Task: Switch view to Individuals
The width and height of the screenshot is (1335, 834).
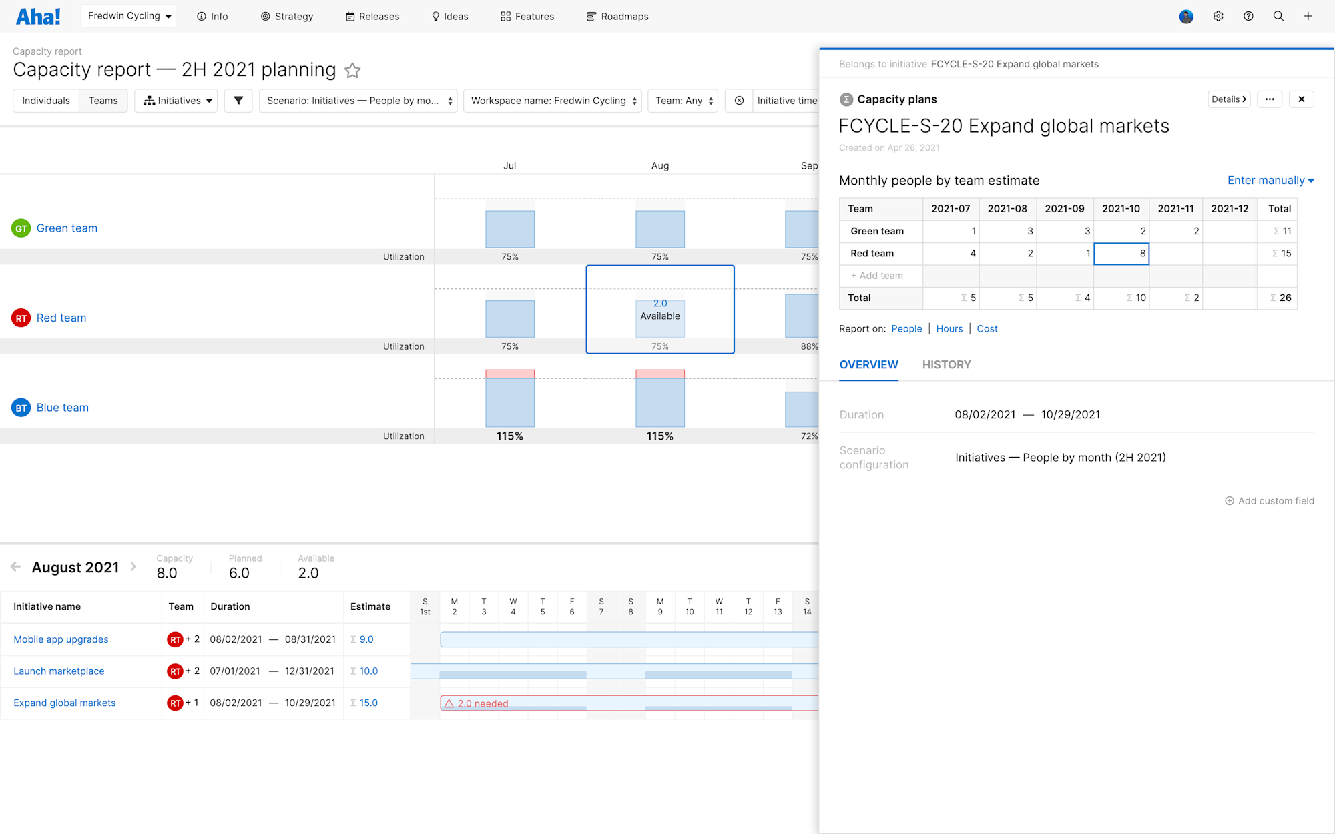Action: (46, 101)
